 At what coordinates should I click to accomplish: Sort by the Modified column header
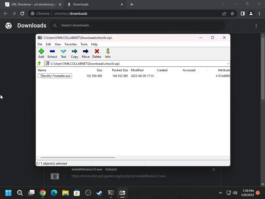coord(142,70)
